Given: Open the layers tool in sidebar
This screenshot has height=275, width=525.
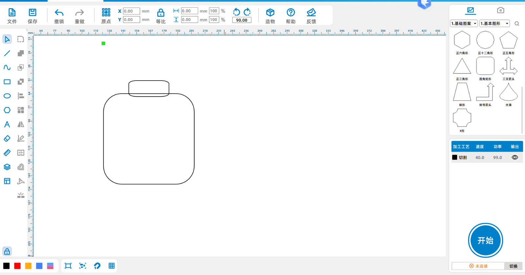Looking at the screenshot, I should [7, 167].
